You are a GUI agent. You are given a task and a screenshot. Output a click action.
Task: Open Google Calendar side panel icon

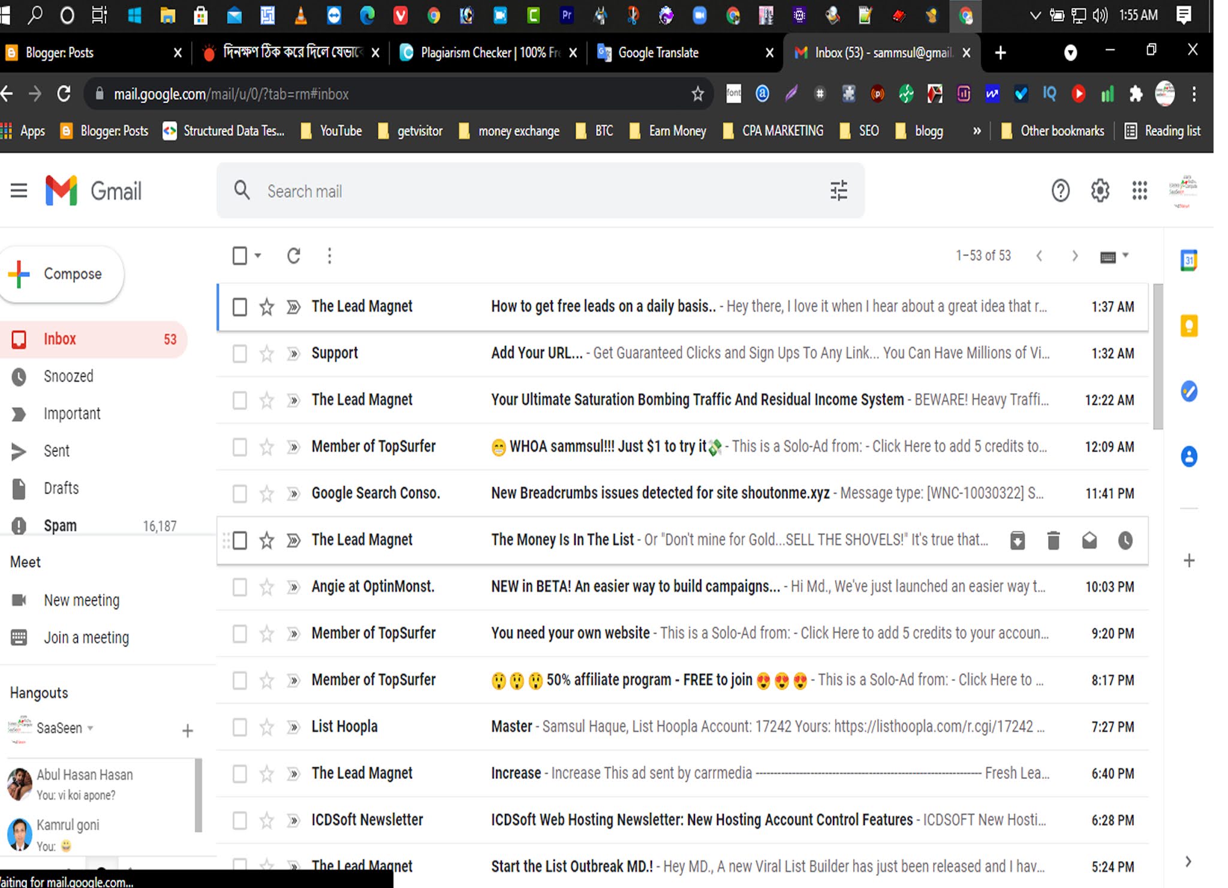(1188, 260)
